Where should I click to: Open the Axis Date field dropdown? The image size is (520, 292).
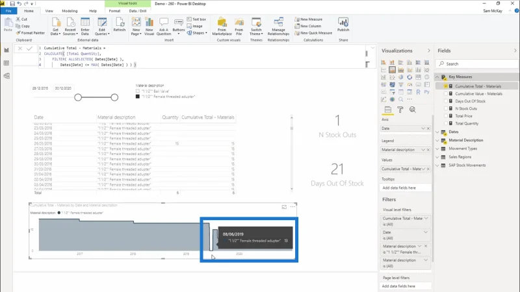(x=423, y=128)
